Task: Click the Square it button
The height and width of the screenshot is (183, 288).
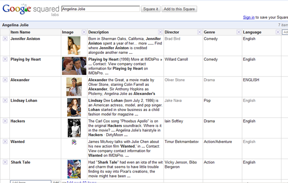Action: (151, 9)
